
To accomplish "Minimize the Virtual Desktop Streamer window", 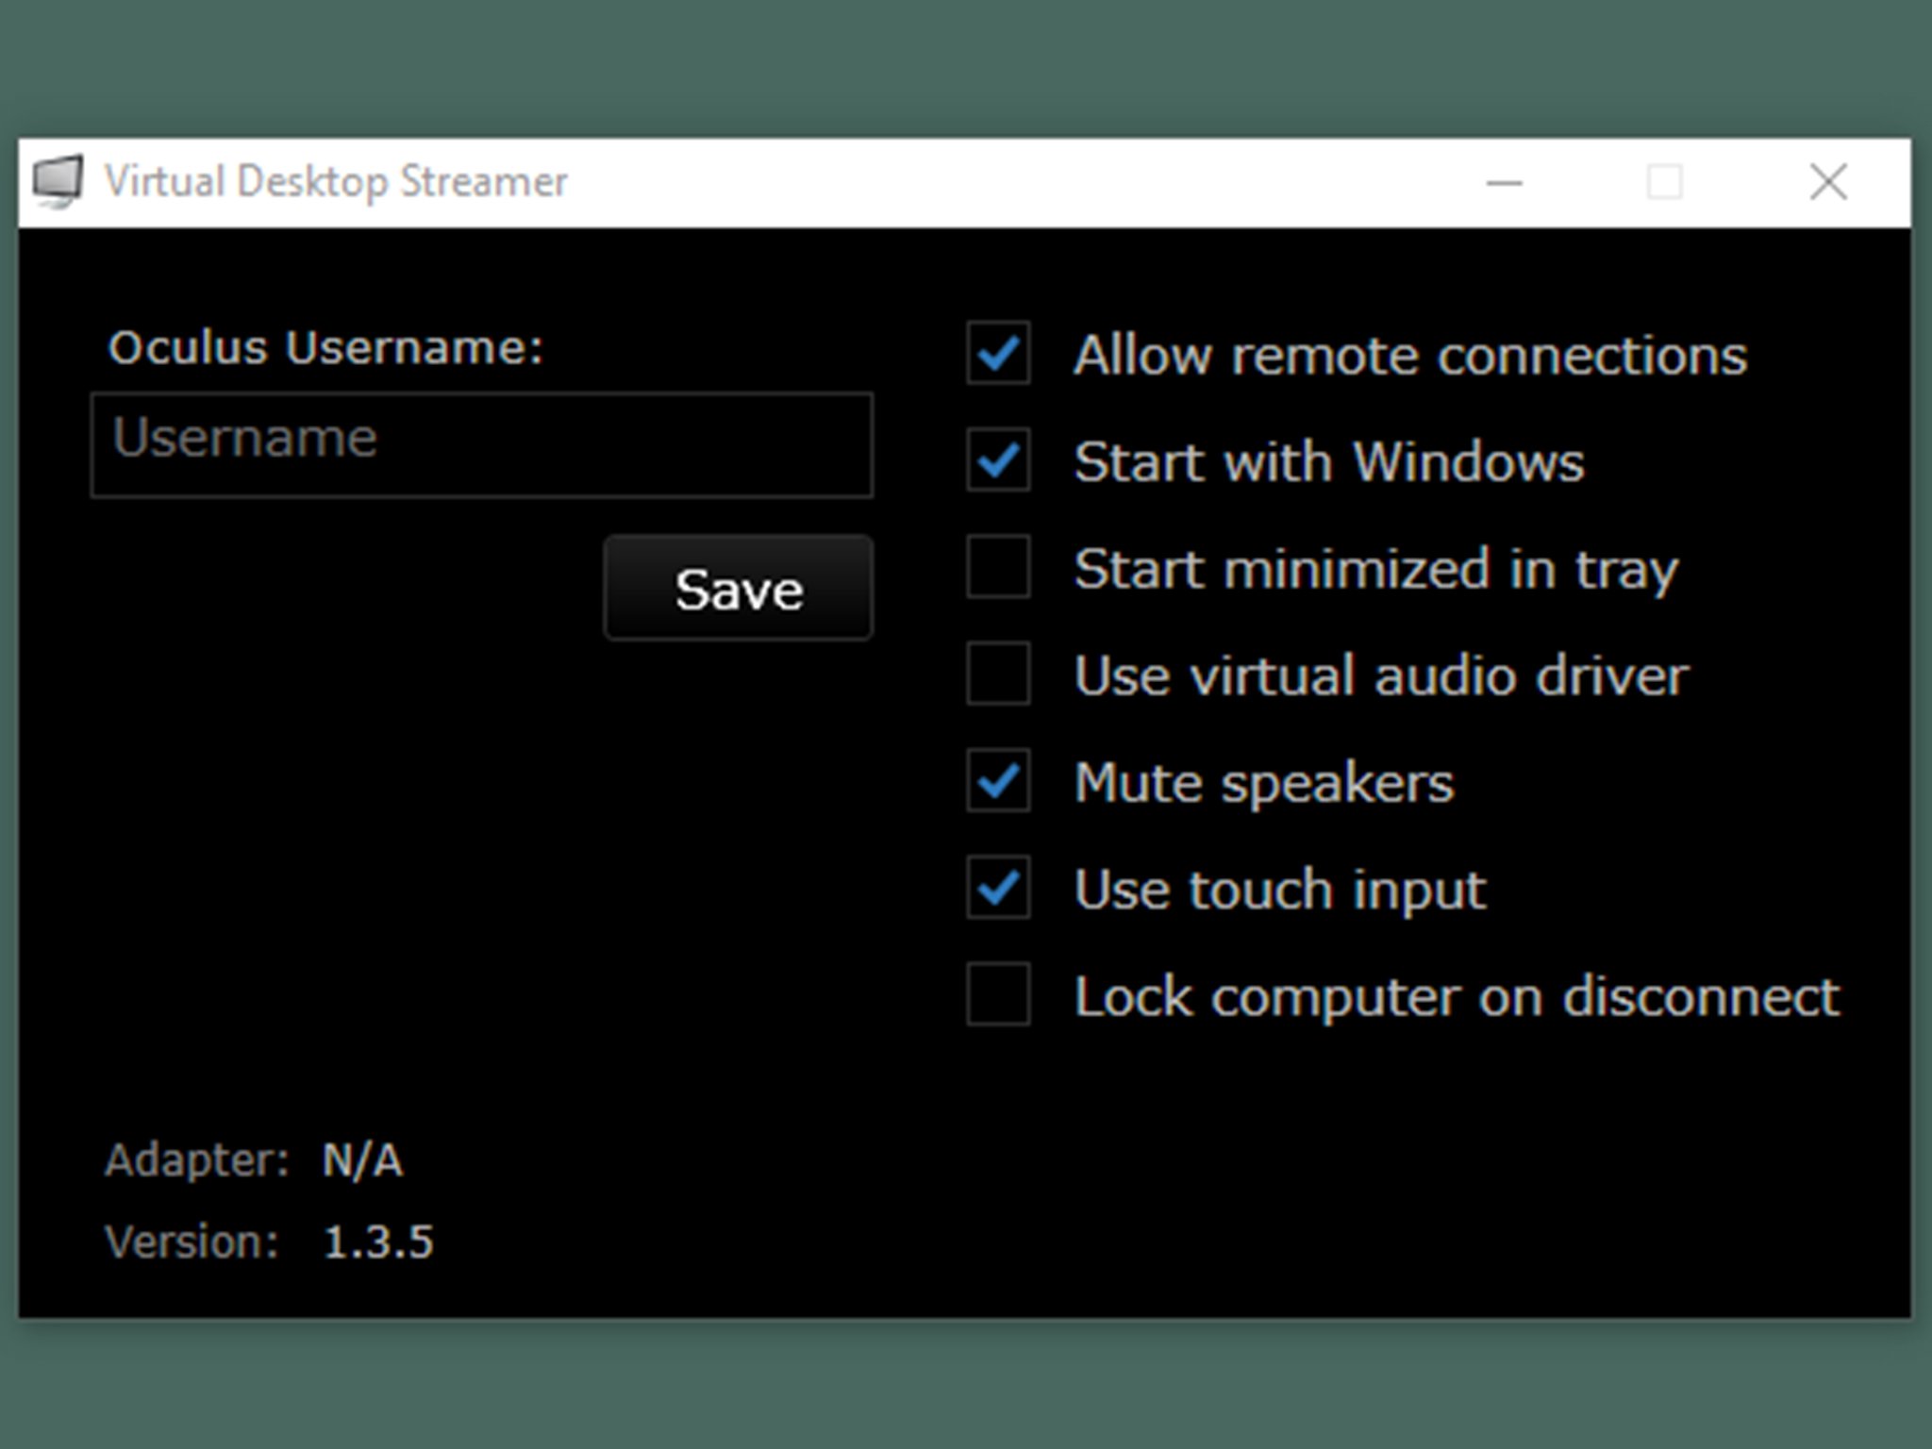I will 1504,182.
